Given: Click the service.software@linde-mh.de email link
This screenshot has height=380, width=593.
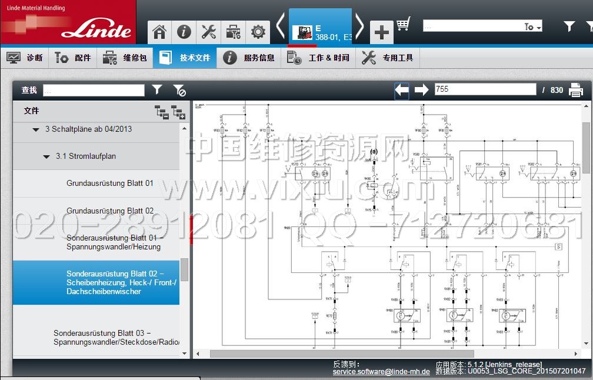Looking at the screenshot, I should point(381,372).
